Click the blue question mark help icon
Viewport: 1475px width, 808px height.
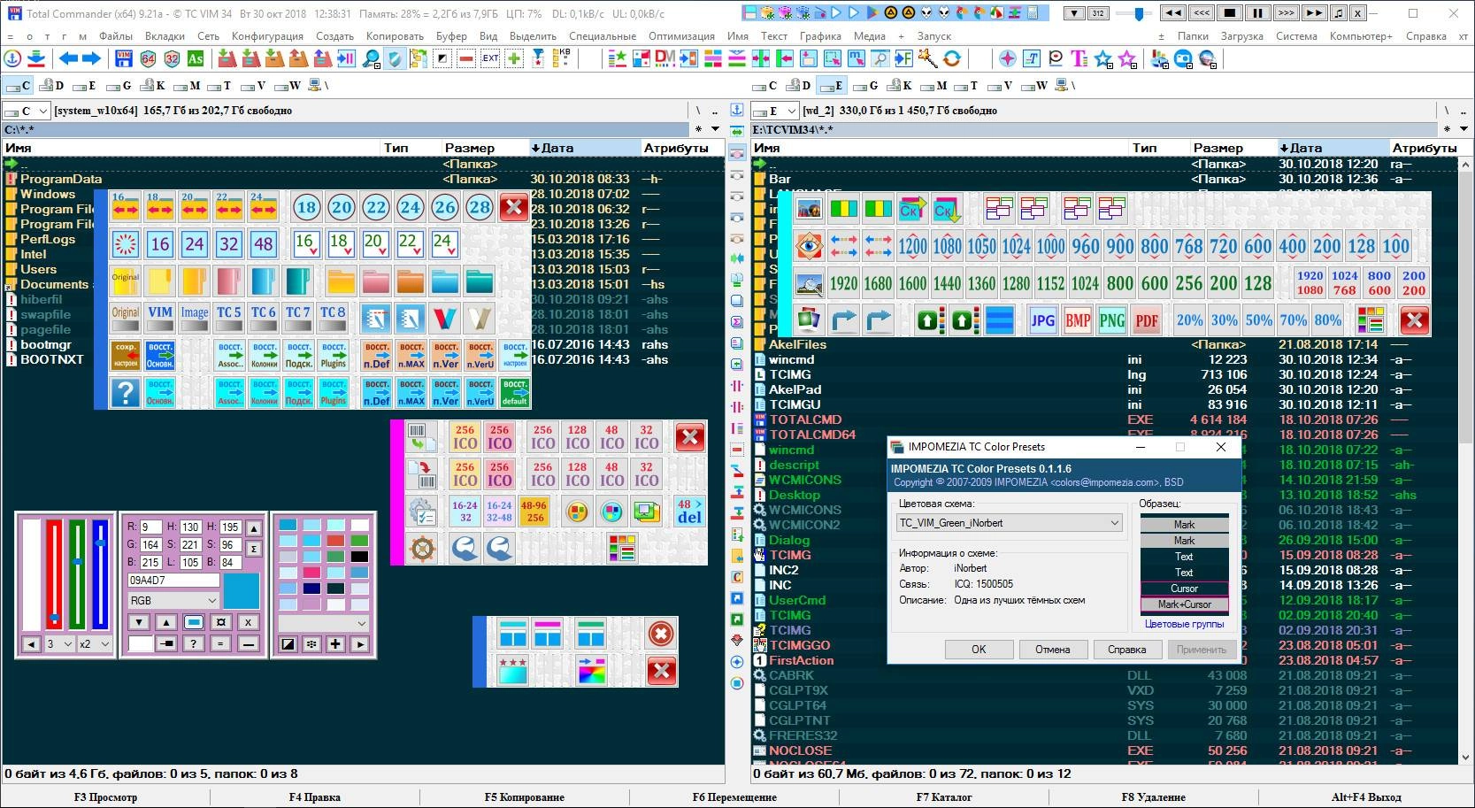(125, 391)
